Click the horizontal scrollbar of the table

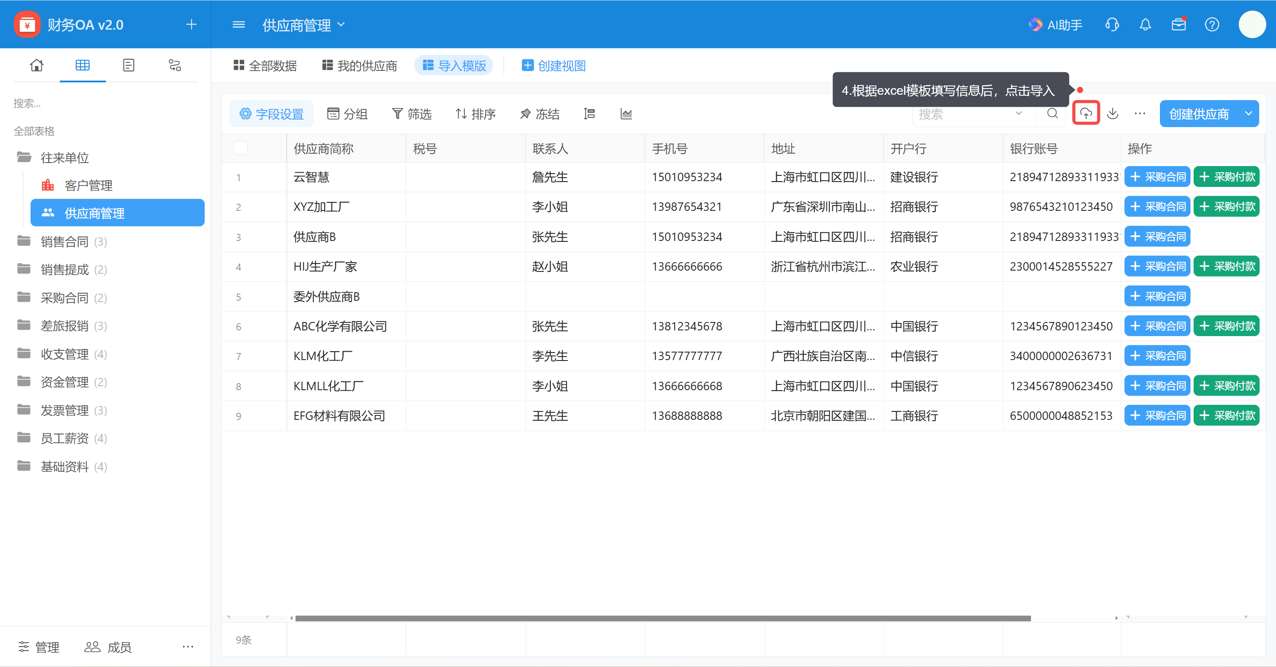pyautogui.click(x=663, y=618)
